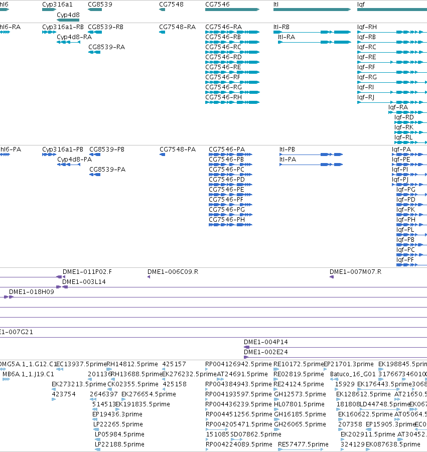Click protein CG7546-PH label
Viewport: 427px width, 452px height.
[x=227, y=220]
